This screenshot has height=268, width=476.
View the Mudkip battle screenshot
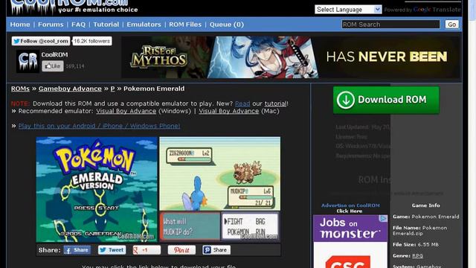pos(220,189)
